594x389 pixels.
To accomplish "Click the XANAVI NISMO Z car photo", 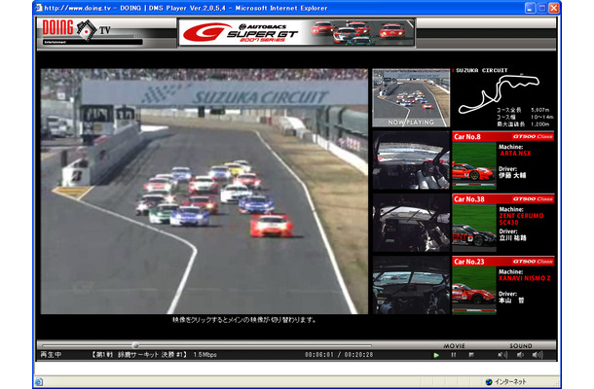I will tap(474, 290).
